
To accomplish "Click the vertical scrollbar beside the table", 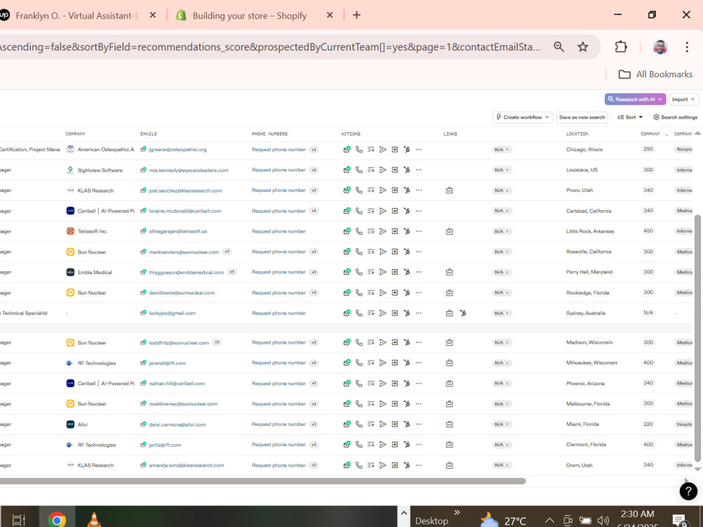I will point(697,339).
